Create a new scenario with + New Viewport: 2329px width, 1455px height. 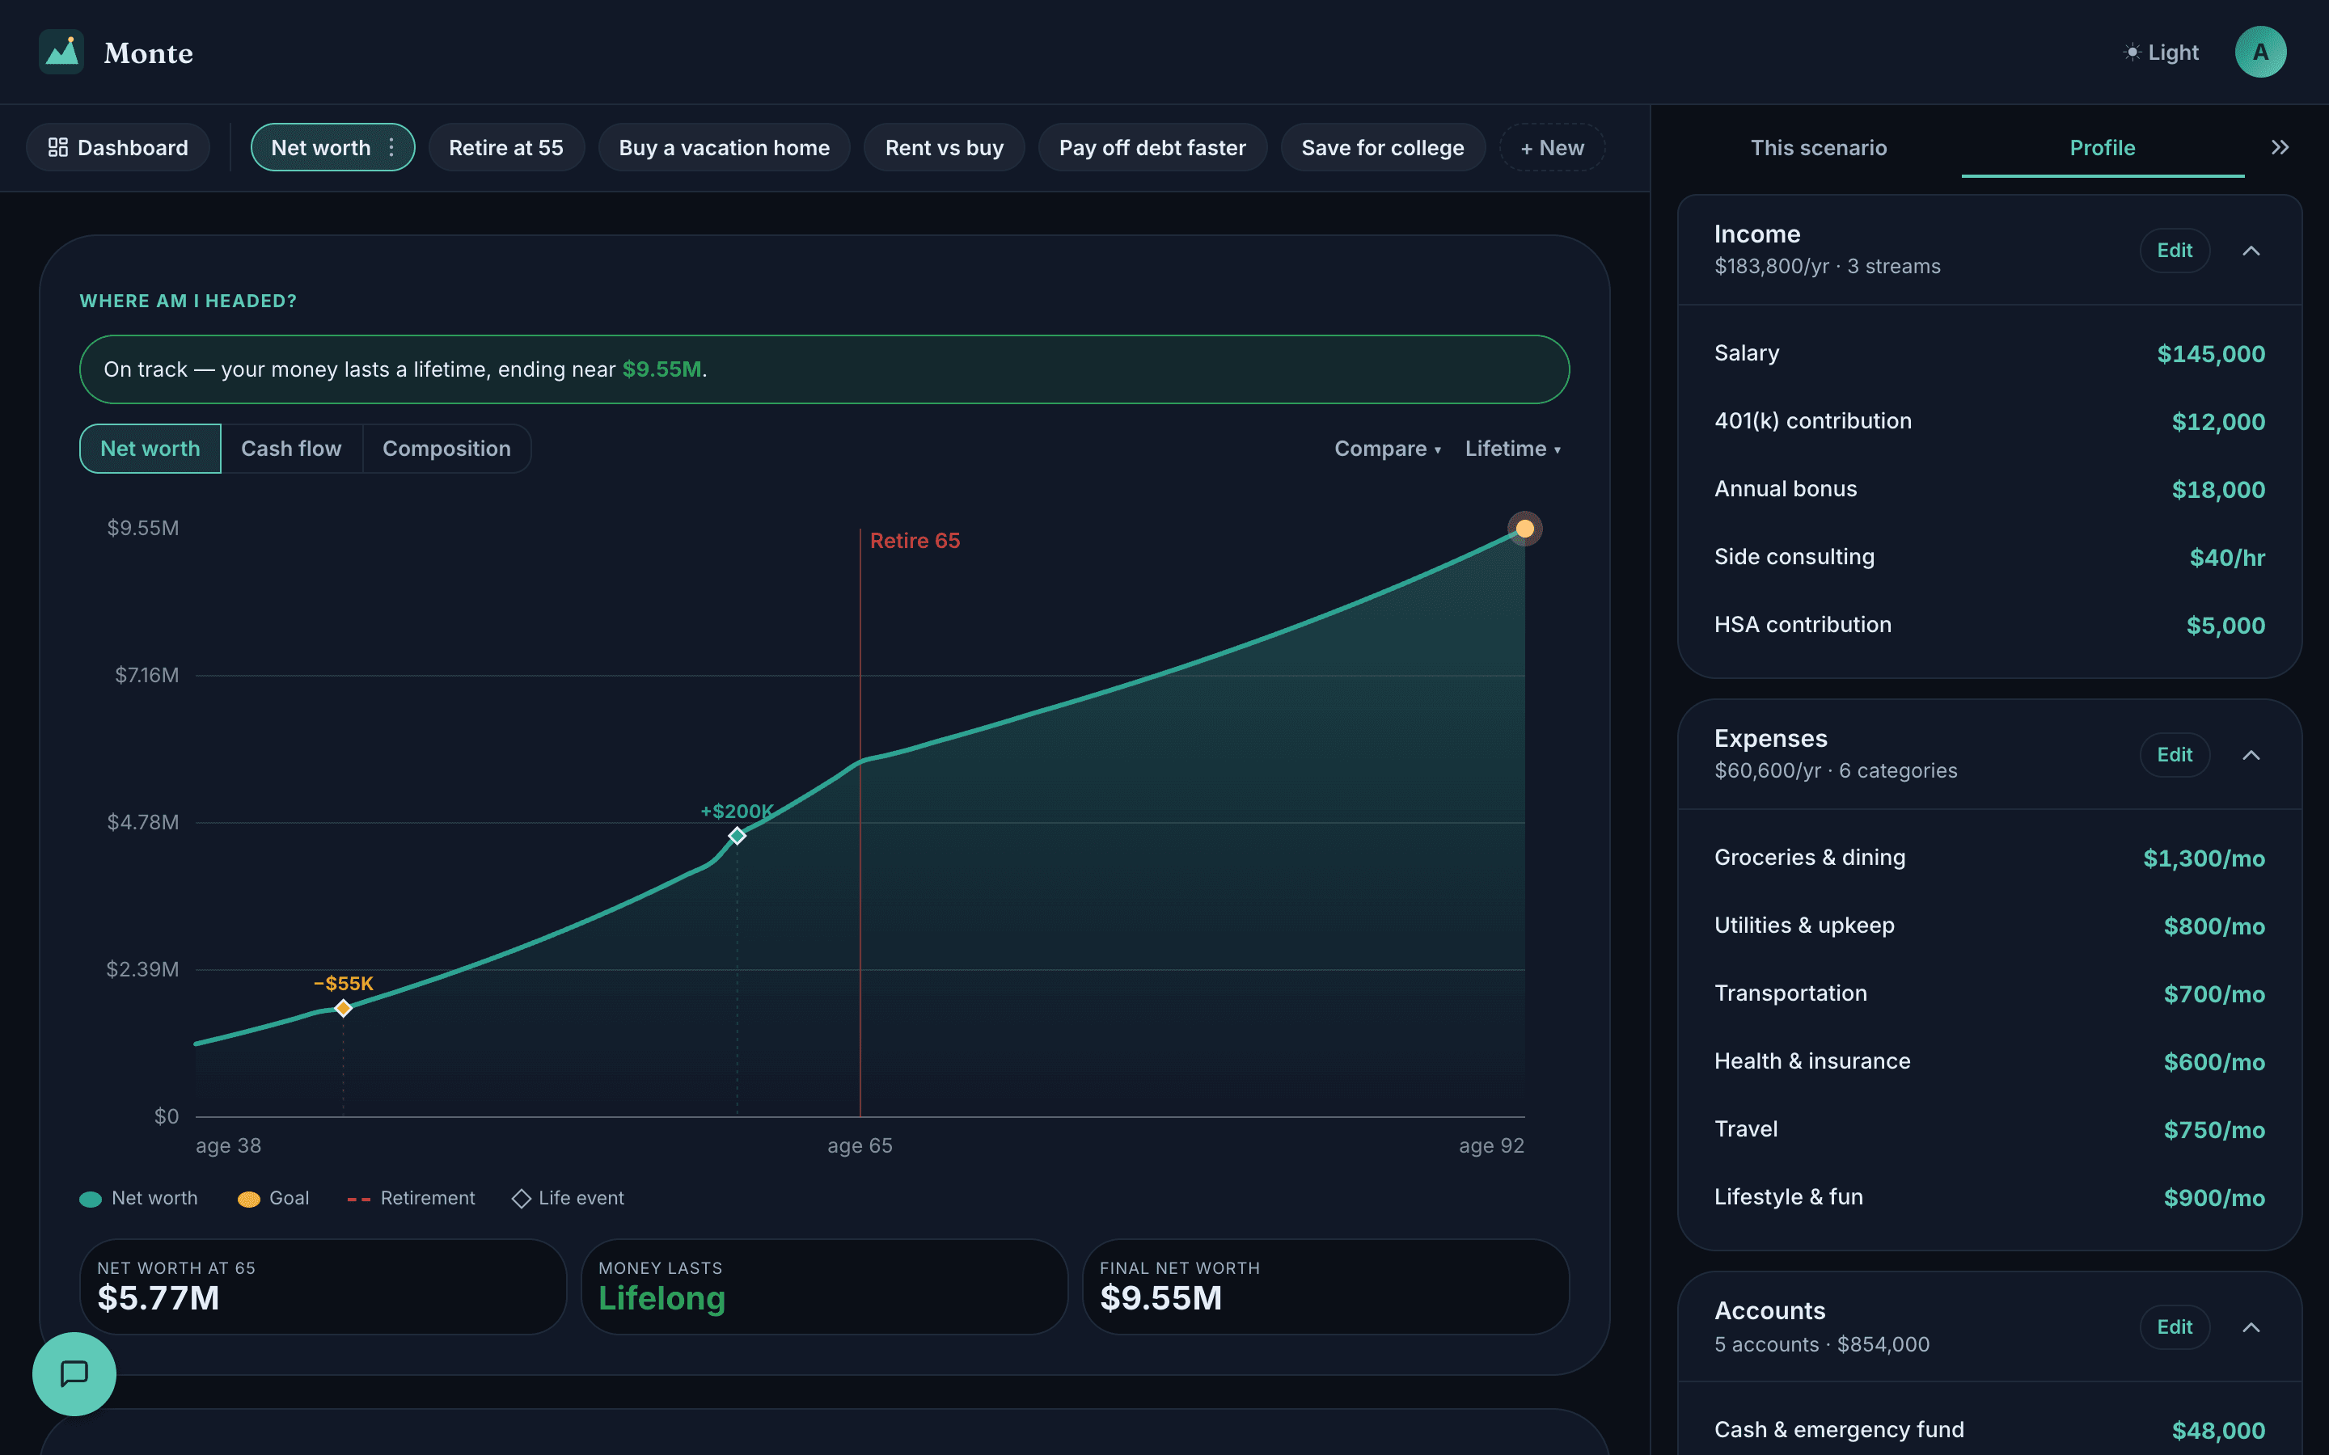pos(1551,147)
